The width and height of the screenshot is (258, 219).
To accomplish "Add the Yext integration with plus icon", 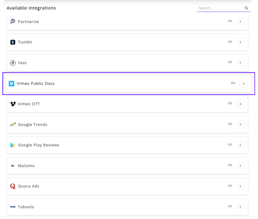I will (x=240, y=63).
